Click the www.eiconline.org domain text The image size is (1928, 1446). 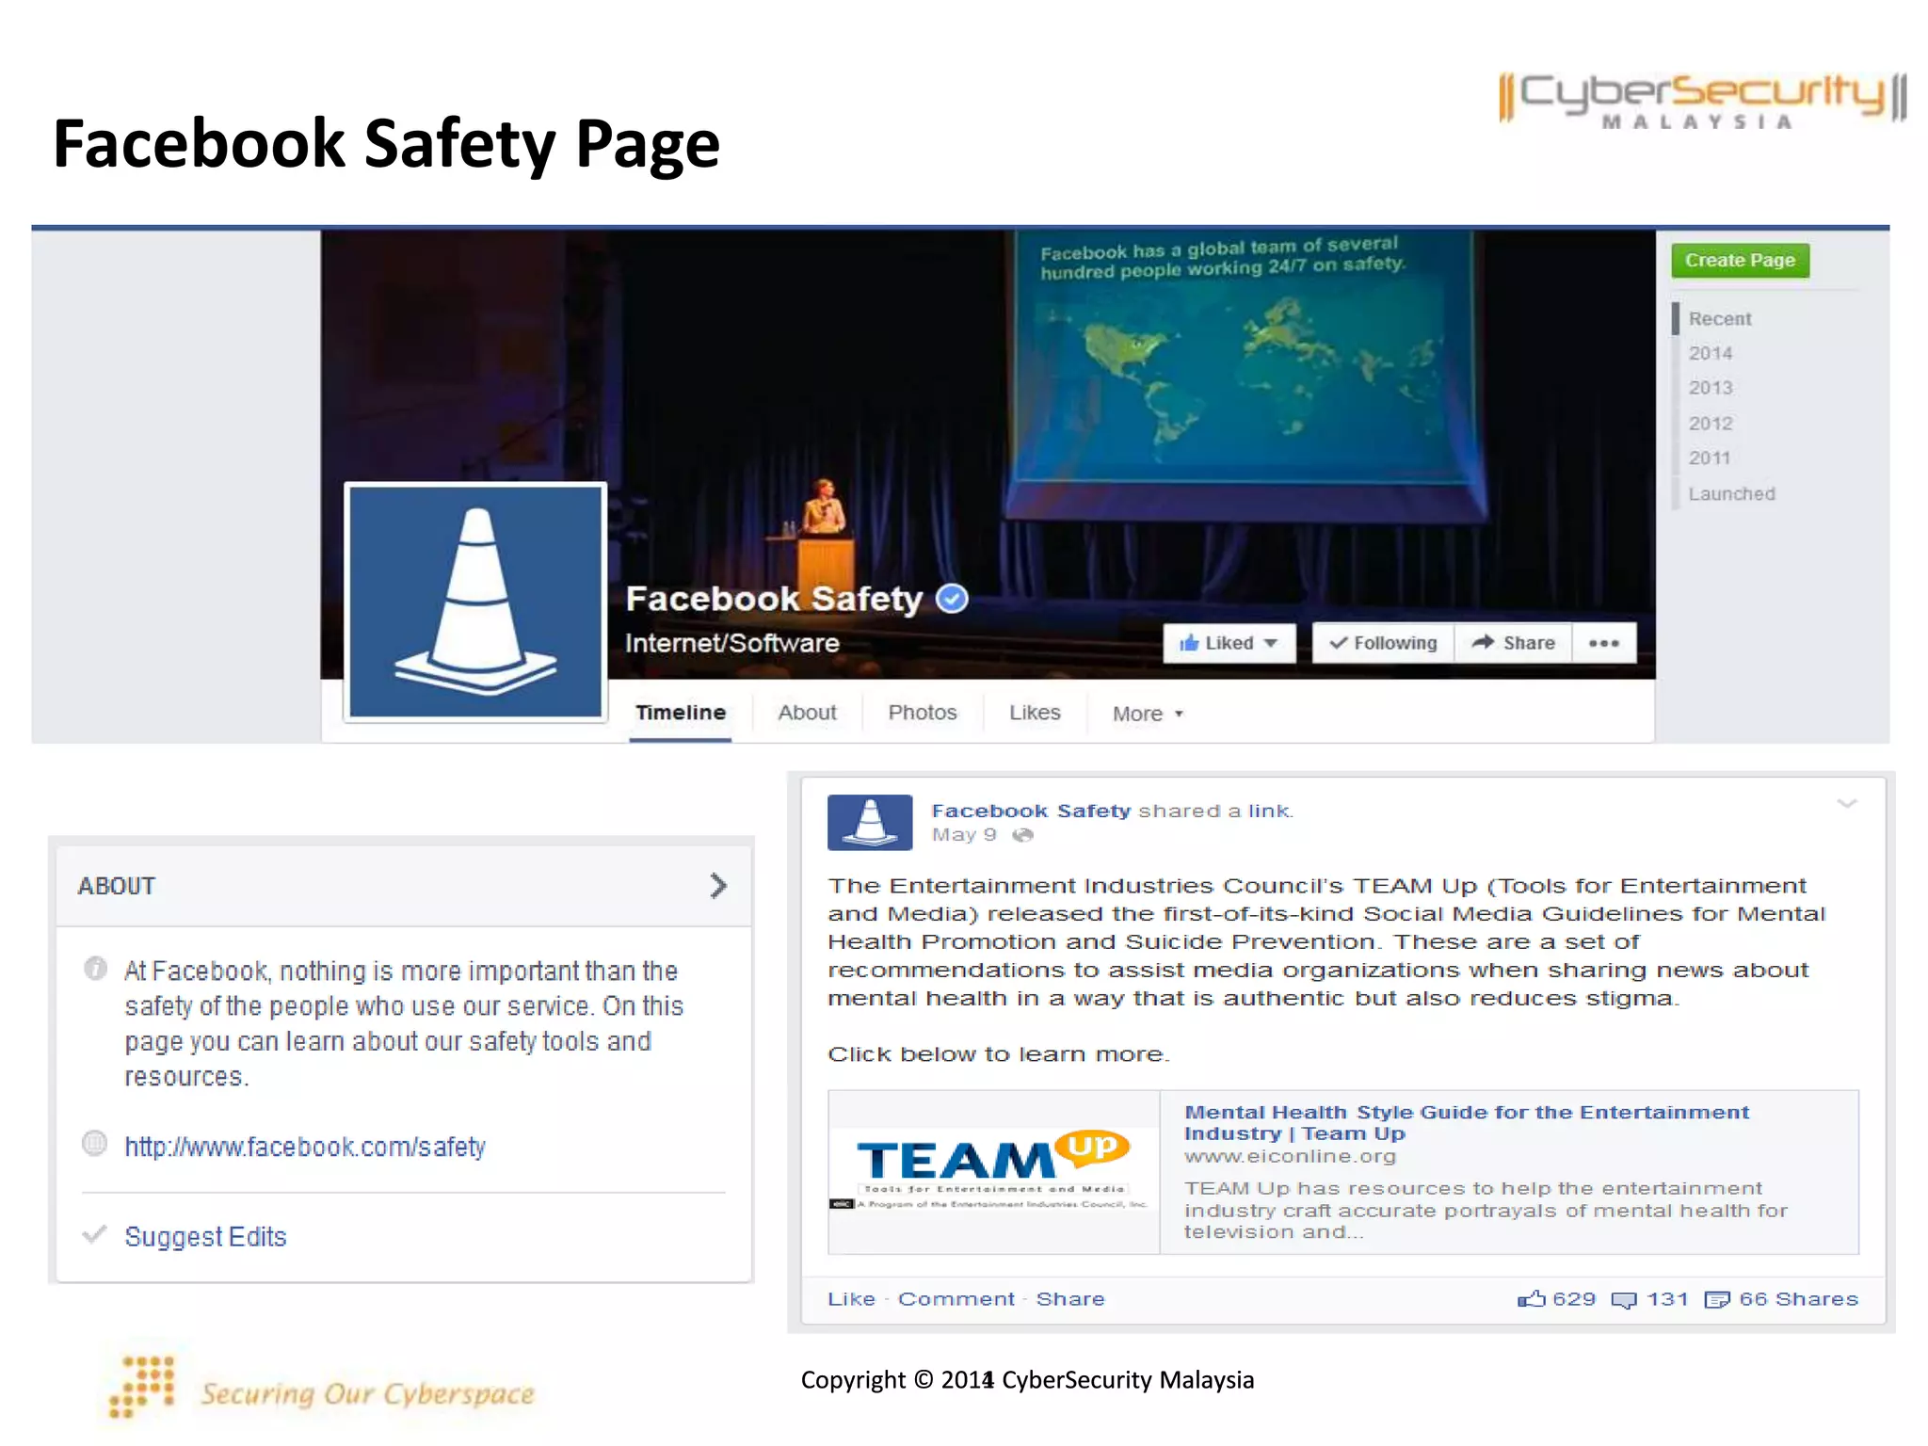1290,1156
